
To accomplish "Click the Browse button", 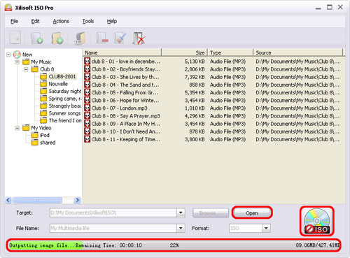I will (211, 213).
